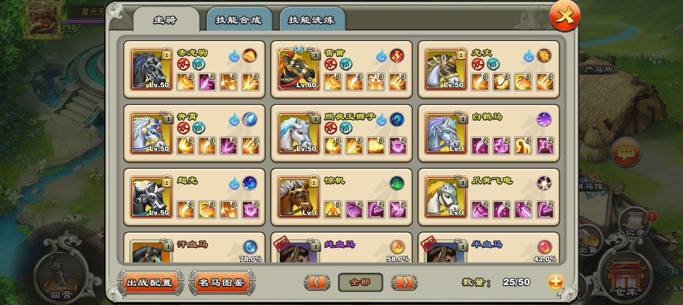Viewport: 683px width, 305px height.
Task: Click 照夜玉狮子's purple shield skill slot
Action: pyautogui.click(x=398, y=146)
